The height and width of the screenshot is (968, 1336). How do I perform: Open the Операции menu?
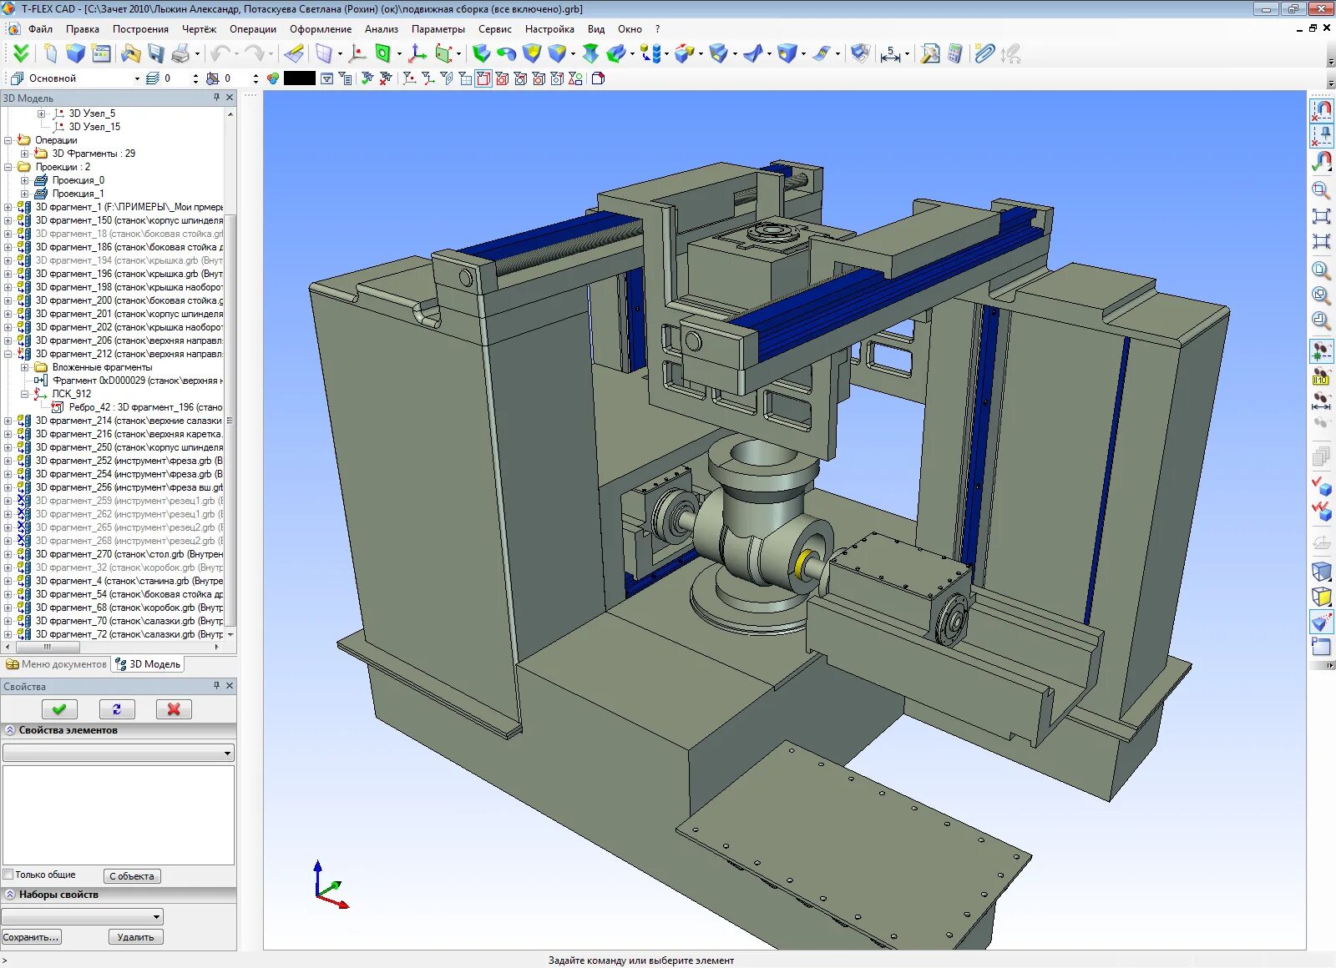click(x=253, y=28)
